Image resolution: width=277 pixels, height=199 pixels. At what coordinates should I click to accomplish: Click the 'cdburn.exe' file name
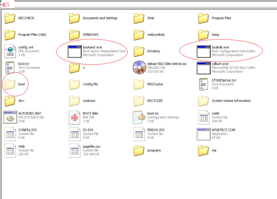pos(220,64)
